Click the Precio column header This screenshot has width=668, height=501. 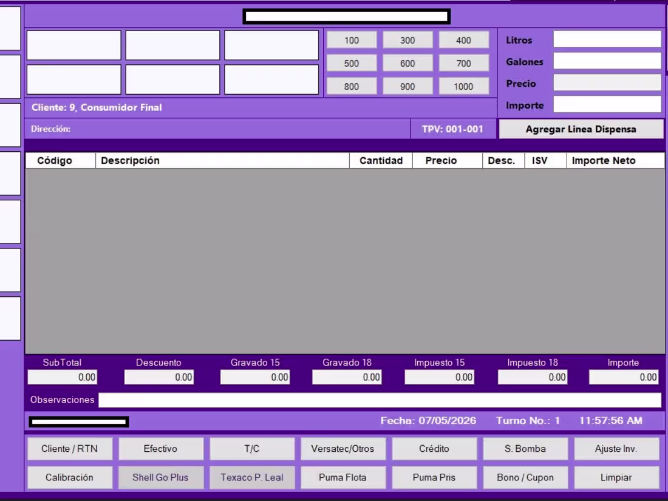coord(448,160)
